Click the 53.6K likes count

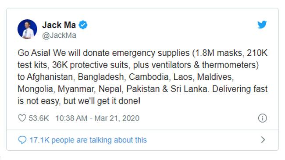[x=39, y=118]
